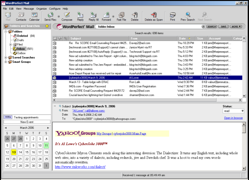Sort by flag column header
The height and width of the screenshot is (180, 249).
pos(60,38)
